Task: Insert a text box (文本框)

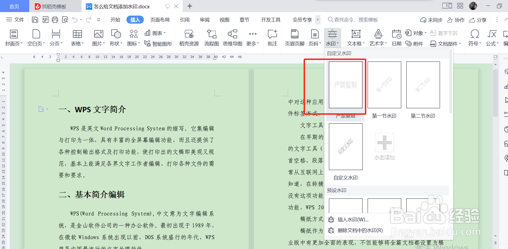Action: (x=356, y=38)
